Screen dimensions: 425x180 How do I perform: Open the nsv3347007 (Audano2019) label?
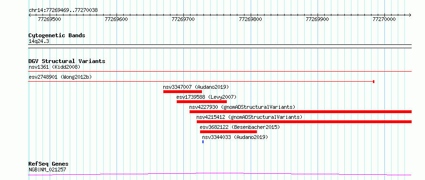point(196,87)
